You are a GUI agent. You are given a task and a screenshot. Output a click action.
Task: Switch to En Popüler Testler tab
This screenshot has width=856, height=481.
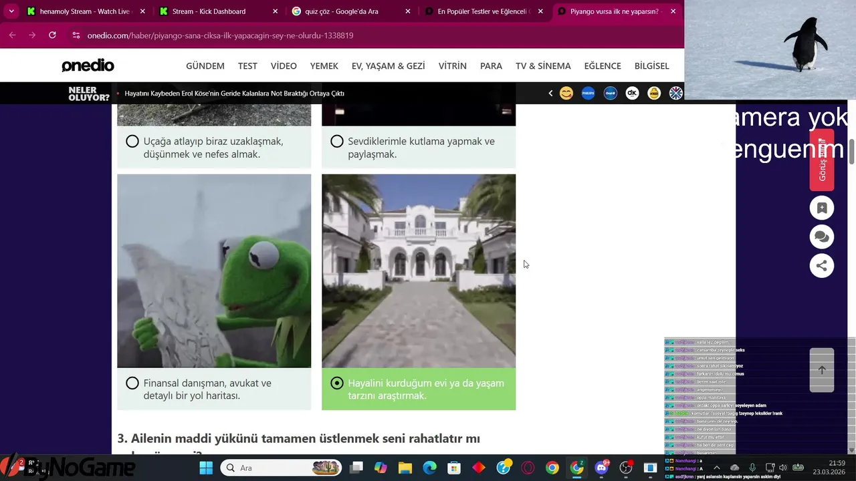484,11
